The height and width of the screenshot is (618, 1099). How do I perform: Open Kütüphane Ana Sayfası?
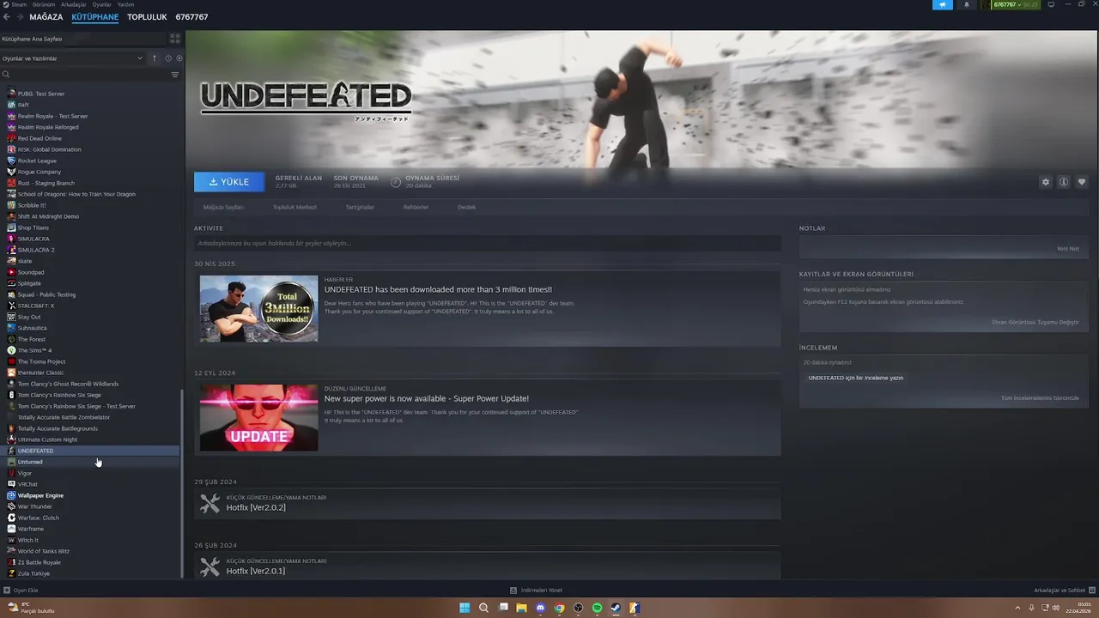pos(32,39)
